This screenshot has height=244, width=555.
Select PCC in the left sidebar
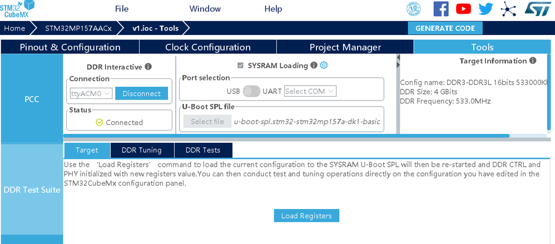coord(32,99)
